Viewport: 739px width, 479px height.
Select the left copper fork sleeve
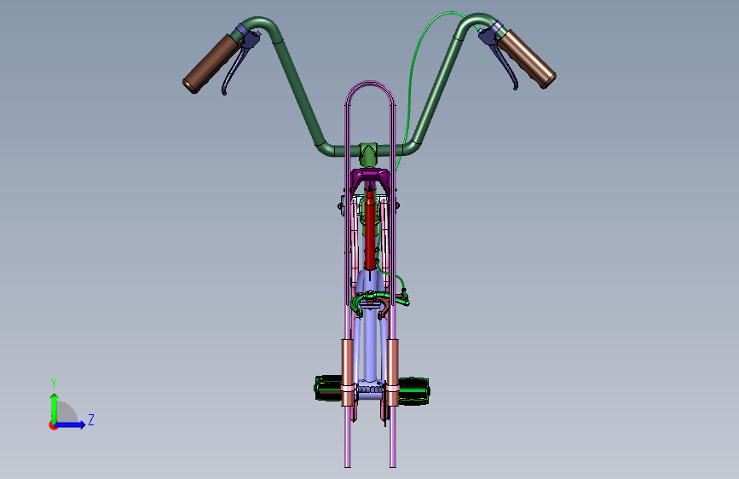click(x=348, y=372)
